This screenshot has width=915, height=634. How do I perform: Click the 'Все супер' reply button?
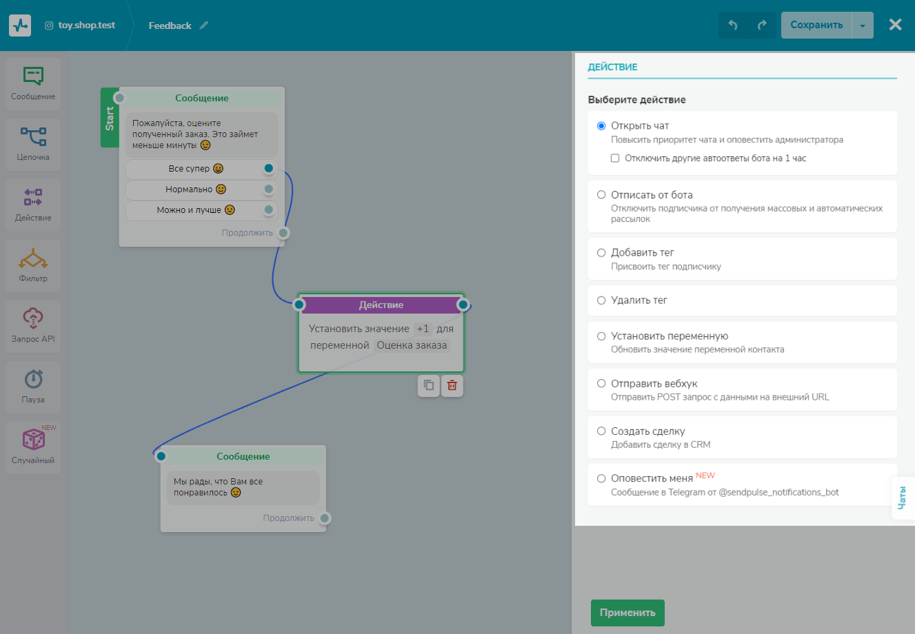tap(196, 169)
